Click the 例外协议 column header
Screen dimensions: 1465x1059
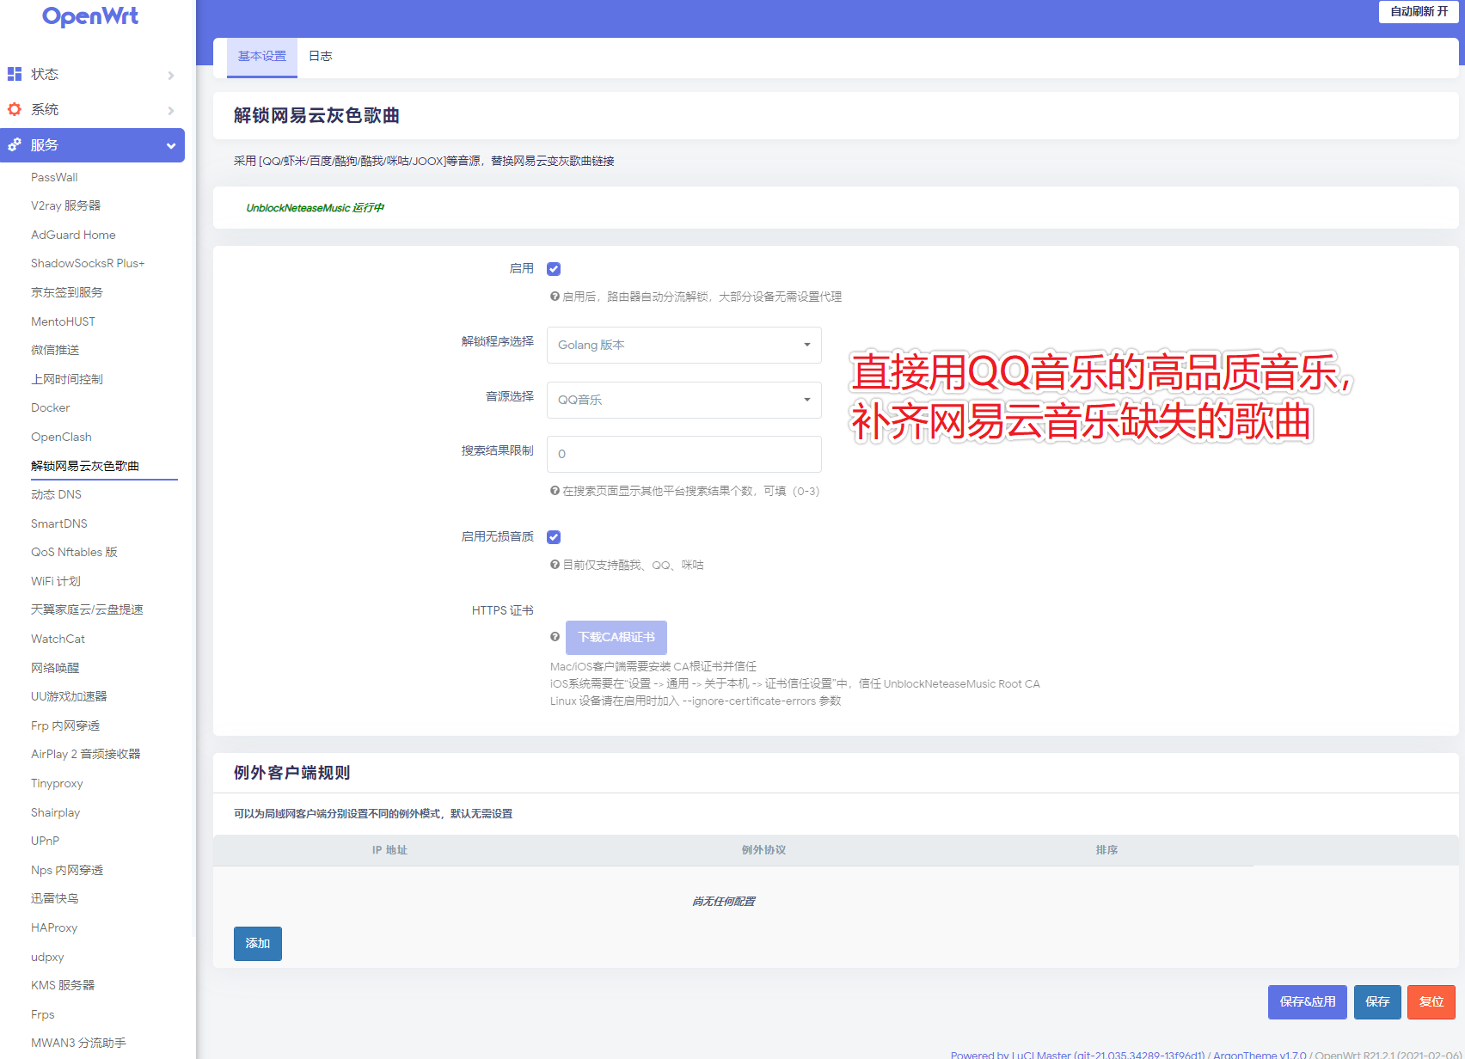coord(763,850)
